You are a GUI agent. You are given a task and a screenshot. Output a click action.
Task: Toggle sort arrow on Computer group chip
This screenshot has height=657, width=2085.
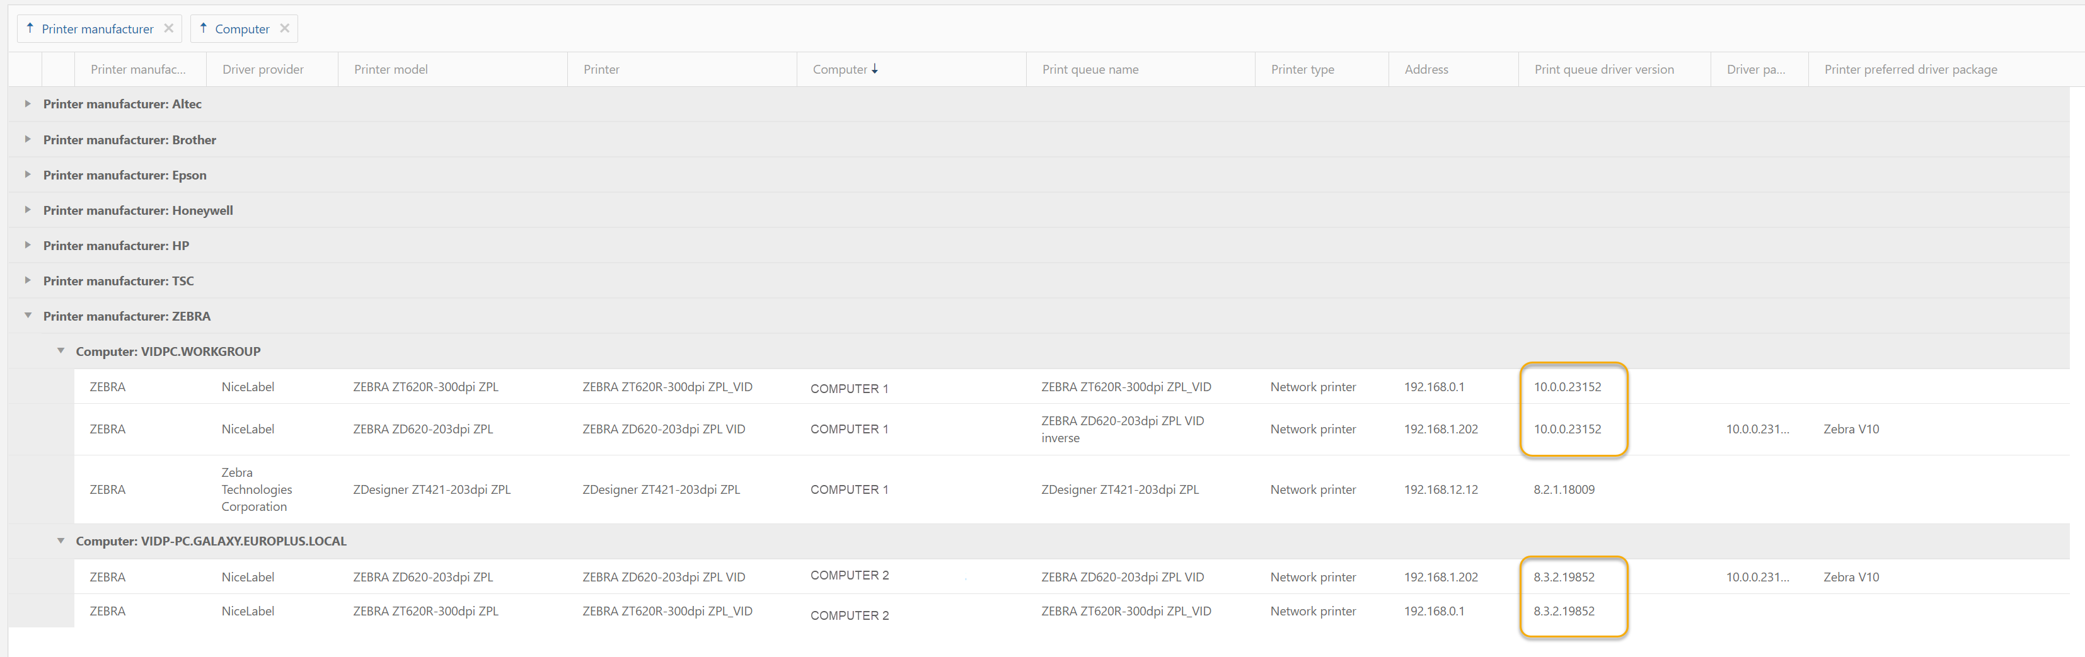coord(203,28)
